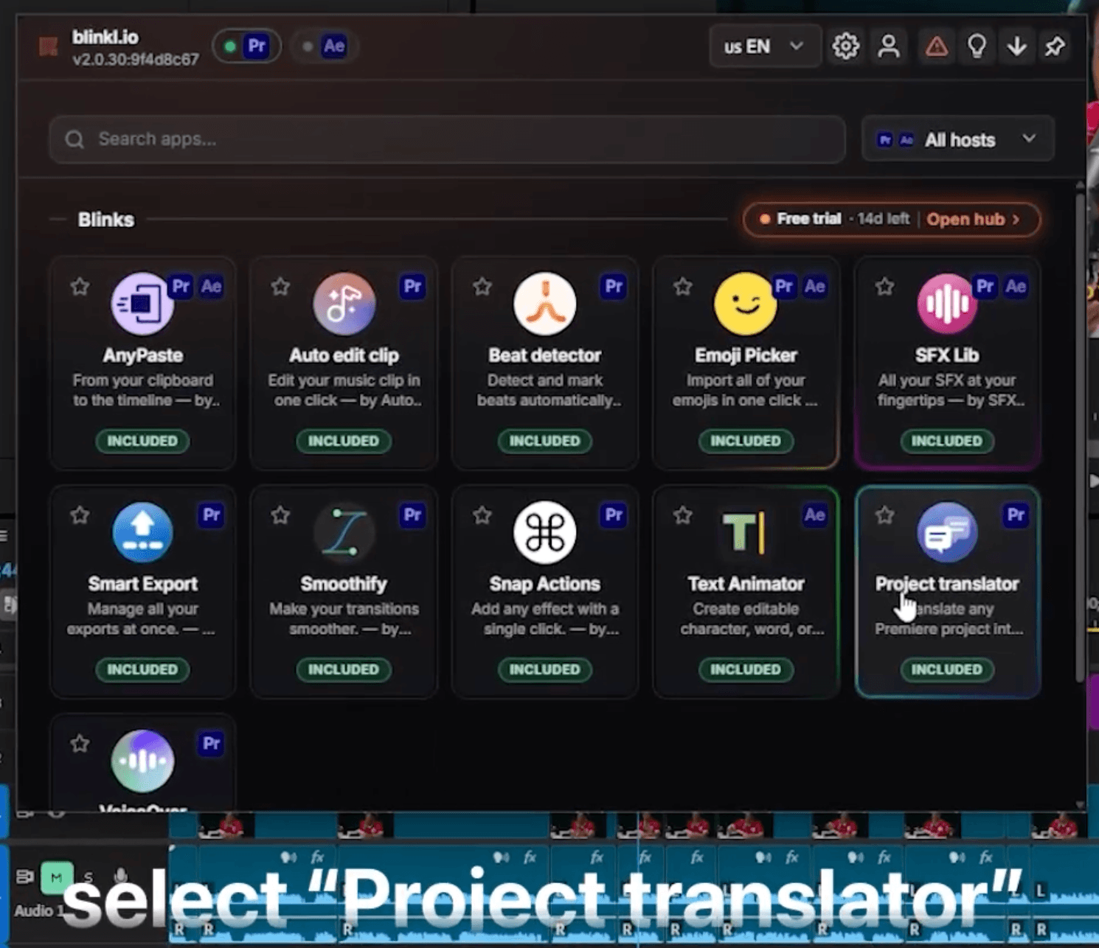Select the Text Animator title text
This screenshot has height=948, width=1099.
[746, 584]
